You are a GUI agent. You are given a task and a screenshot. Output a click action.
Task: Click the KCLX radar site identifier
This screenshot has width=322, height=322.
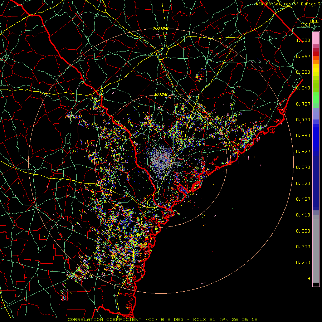tap(199, 319)
